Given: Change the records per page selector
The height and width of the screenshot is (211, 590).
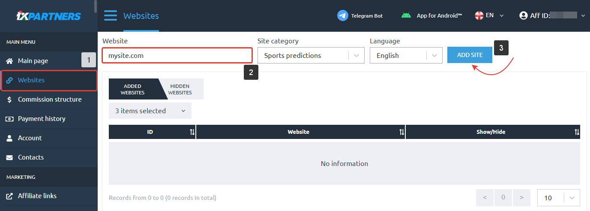Looking at the screenshot, I should (558, 198).
